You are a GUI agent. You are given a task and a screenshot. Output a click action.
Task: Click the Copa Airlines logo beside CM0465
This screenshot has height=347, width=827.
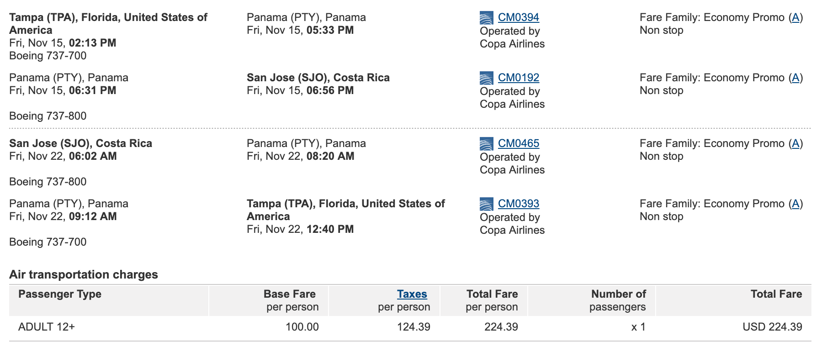[x=486, y=144]
